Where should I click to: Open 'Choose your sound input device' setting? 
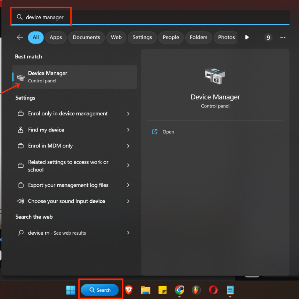pos(74,201)
